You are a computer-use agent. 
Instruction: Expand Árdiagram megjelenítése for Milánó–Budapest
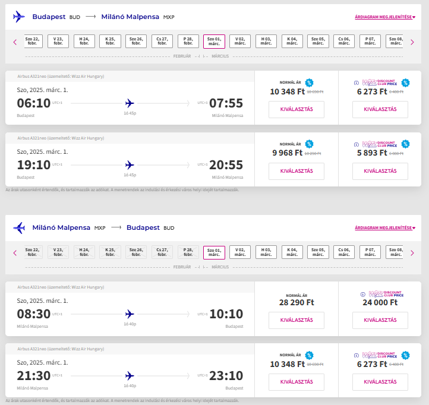384,228
